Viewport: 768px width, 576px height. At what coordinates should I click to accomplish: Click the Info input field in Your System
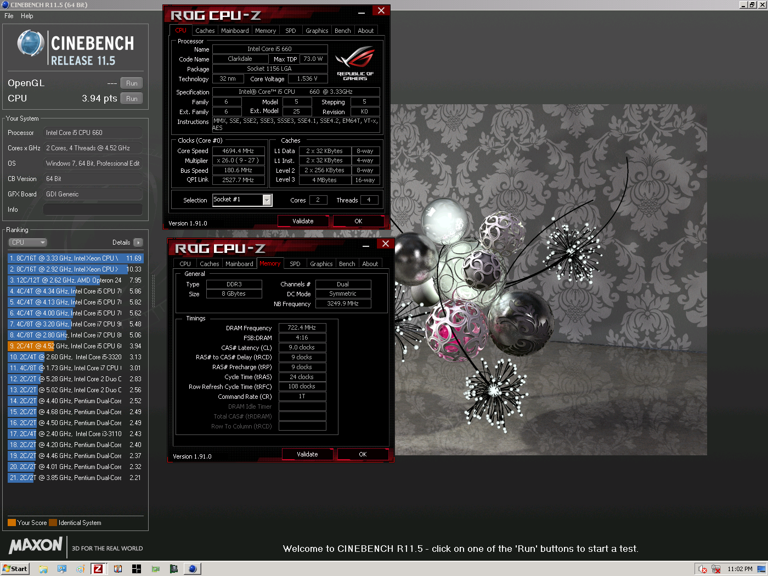coord(93,210)
